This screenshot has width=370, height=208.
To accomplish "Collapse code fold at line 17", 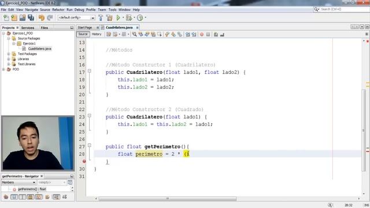I will coord(90,70).
